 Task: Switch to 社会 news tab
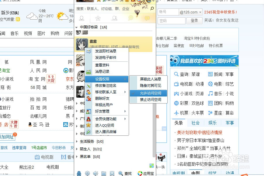[195, 123]
